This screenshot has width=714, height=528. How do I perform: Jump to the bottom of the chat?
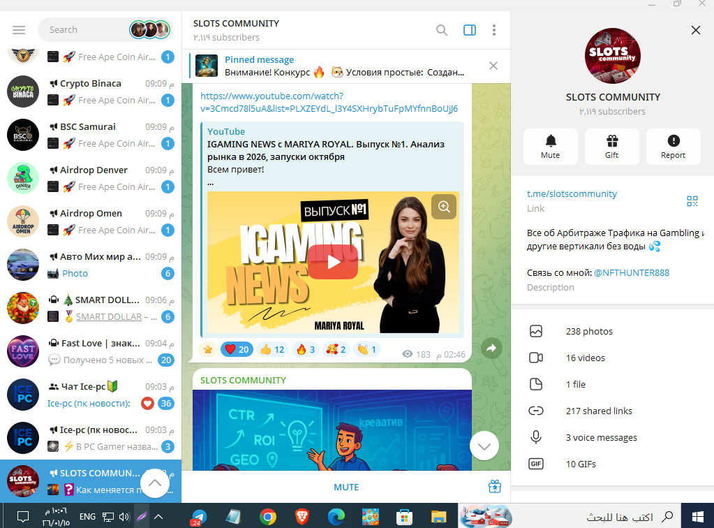pyautogui.click(x=484, y=446)
